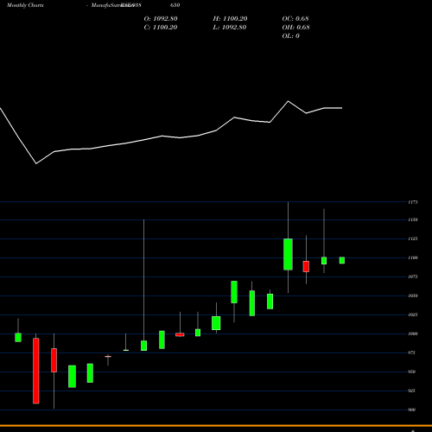This screenshot has width=432, height=432.
Task: Click the "OH: 0.68" readout
Action: (x=295, y=28)
